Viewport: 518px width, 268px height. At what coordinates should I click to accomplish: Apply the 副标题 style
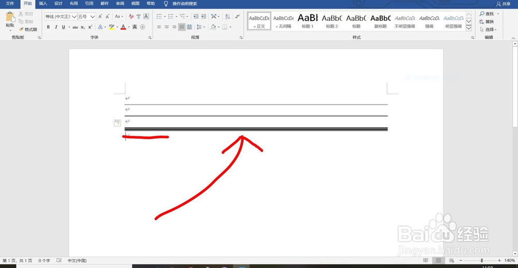381,21
